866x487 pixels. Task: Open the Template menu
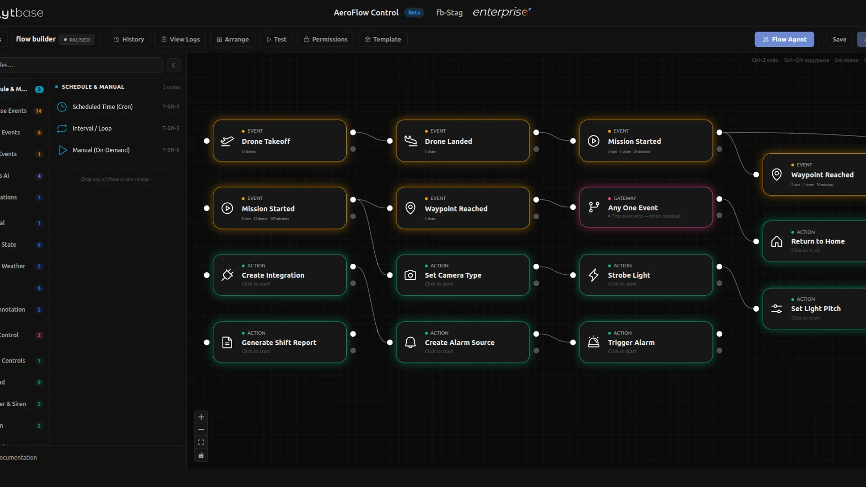pyautogui.click(x=383, y=40)
